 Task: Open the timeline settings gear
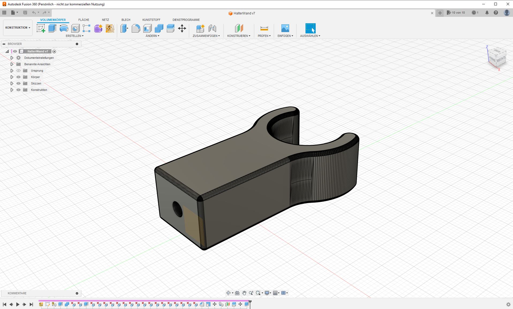tap(508, 304)
